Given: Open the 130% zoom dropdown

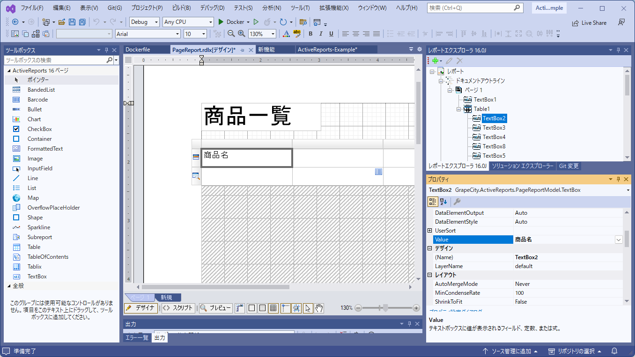Looking at the screenshot, I should [262, 34].
